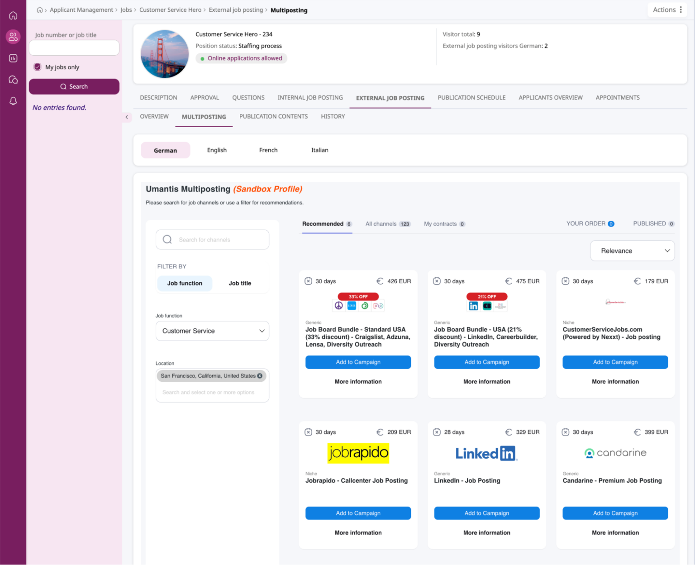The width and height of the screenshot is (695, 565).
Task: Remove San Francisco location tag
Action: pos(260,376)
